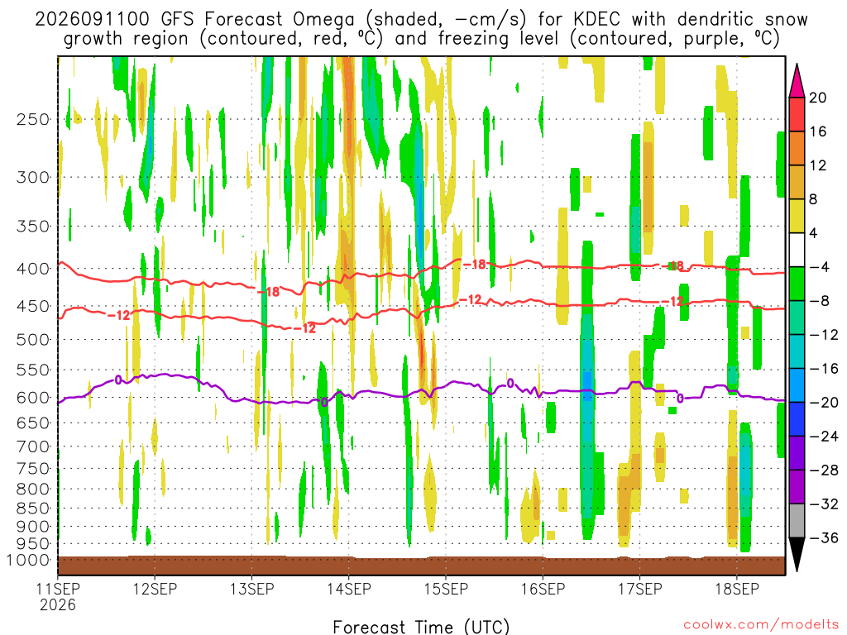The image size is (847, 635).
Task: Select the orange 12-16 colorbar segment
Action: point(797,149)
